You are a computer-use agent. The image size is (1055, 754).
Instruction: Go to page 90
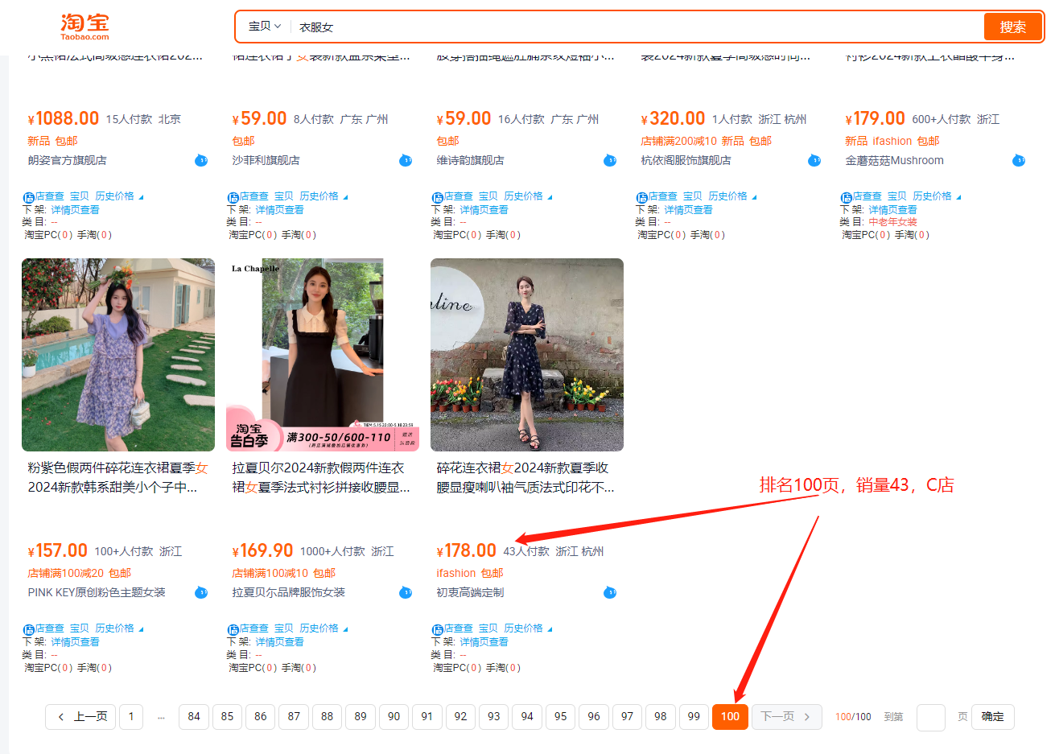394,716
